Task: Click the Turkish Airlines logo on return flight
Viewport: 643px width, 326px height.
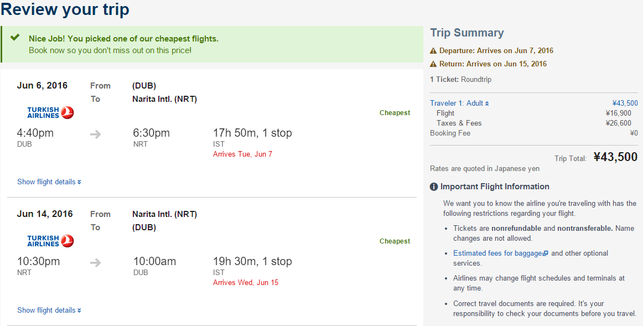Action: 50,241
